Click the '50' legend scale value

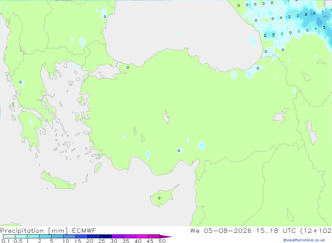pos(162,241)
